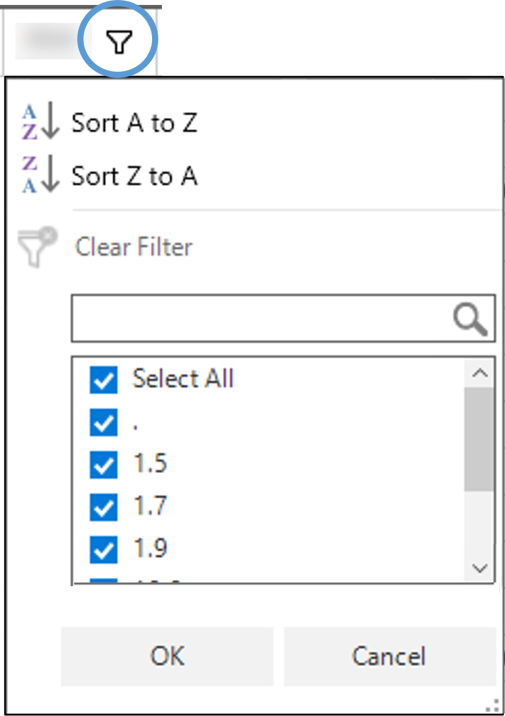Toggle the 1.7 value checkbox

coord(103,506)
